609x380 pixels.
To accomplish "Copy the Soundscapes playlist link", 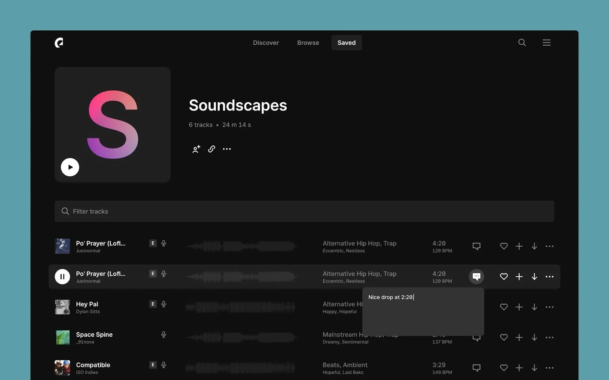I will click(x=212, y=149).
